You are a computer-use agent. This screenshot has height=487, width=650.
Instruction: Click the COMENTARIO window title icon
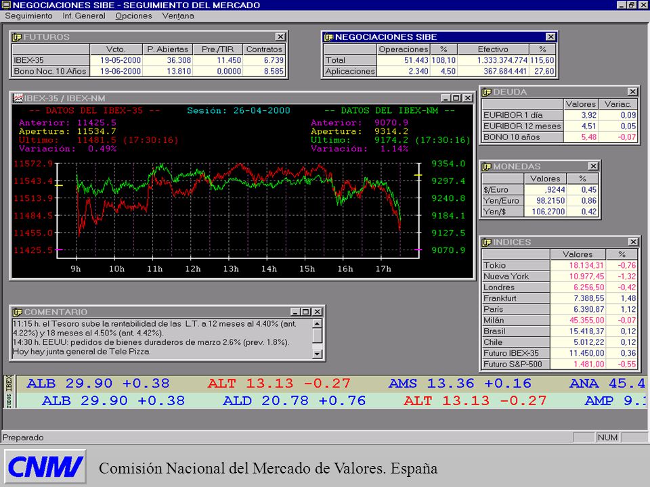click(18, 312)
